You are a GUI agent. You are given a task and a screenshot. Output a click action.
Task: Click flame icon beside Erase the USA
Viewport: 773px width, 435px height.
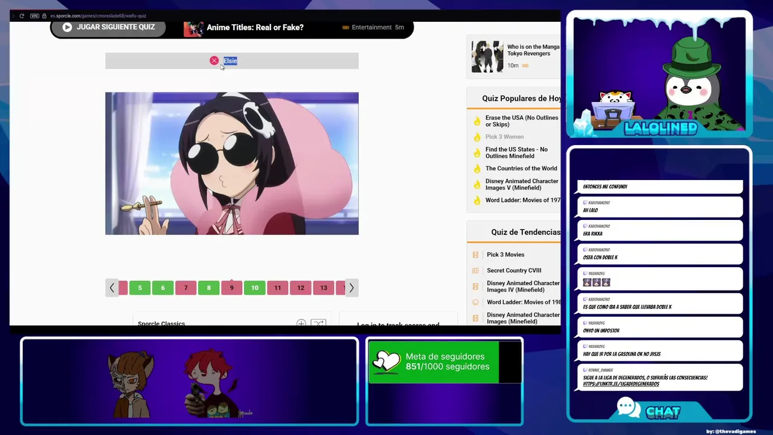(x=477, y=121)
